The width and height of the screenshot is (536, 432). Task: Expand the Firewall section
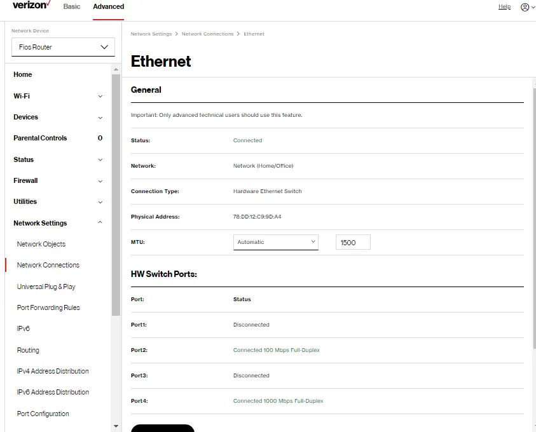(99, 180)
